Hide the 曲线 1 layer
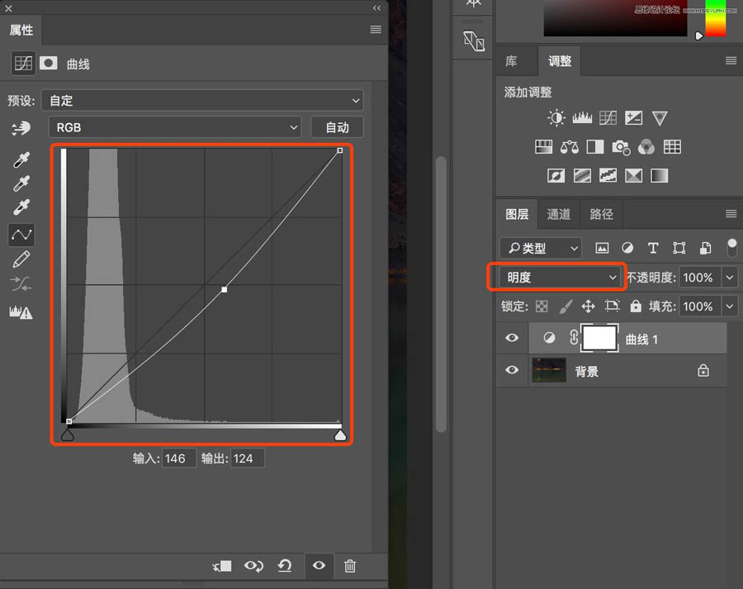 point(512,338)
